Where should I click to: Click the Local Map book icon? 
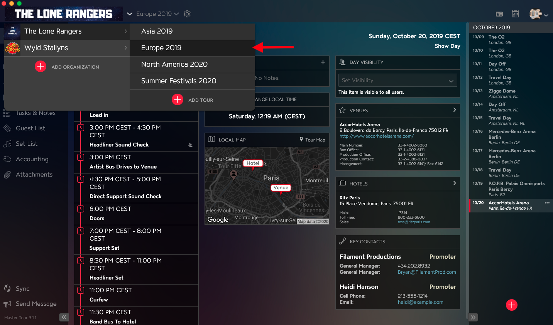211,140
